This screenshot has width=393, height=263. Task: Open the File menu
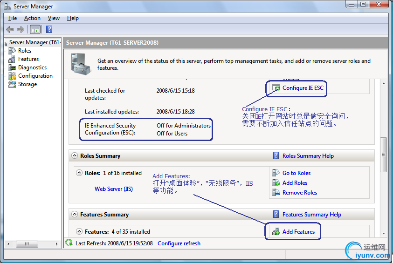click(x=13, y=18)
